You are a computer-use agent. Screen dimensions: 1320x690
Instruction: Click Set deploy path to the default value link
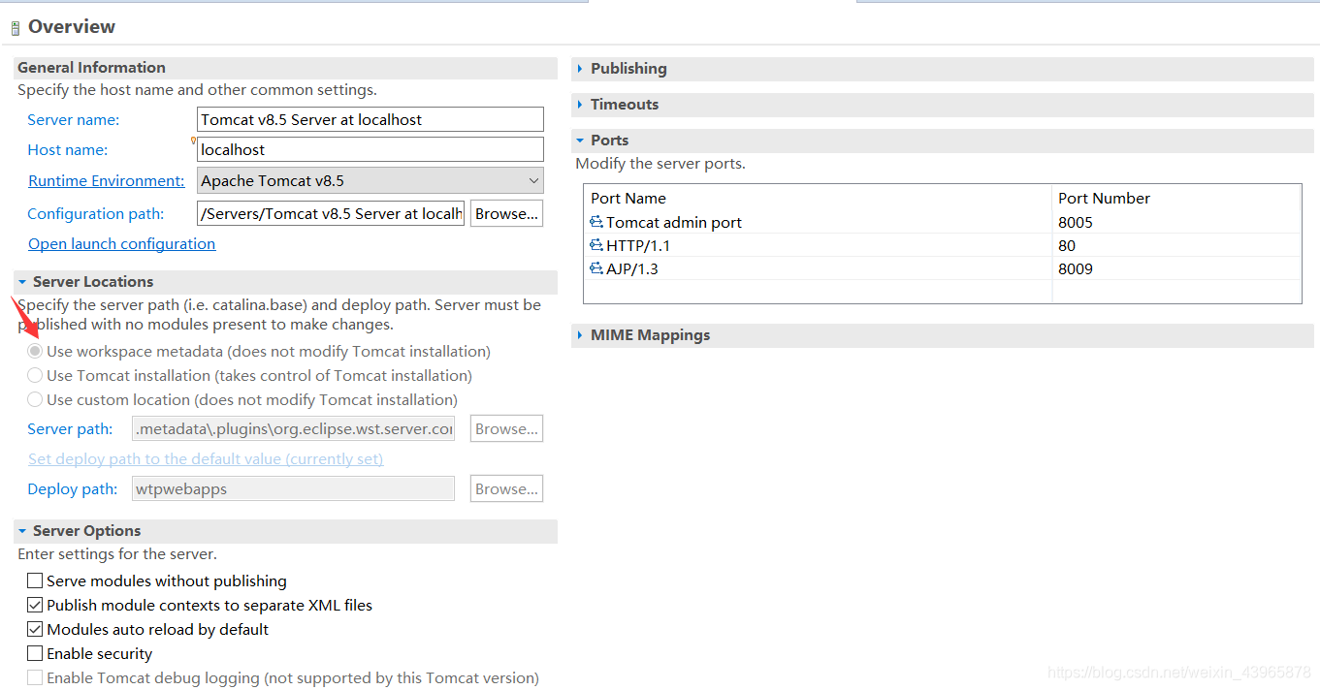206,458
